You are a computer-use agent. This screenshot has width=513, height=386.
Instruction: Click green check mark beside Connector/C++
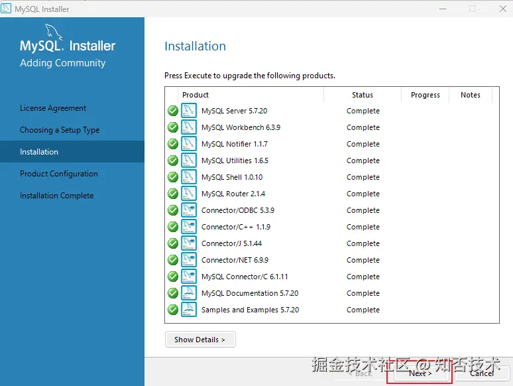[173, 227]
